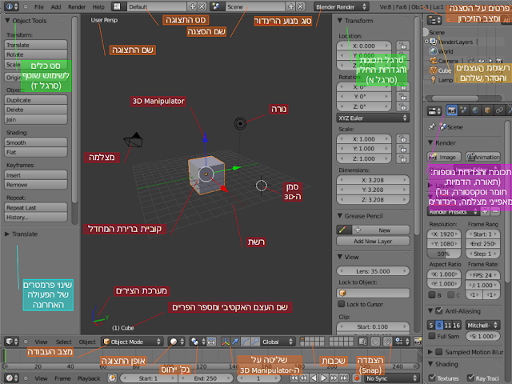This screenshot has height=384, width=512.
Task: Toggle lock on Location X
Action: click(403, 46)
